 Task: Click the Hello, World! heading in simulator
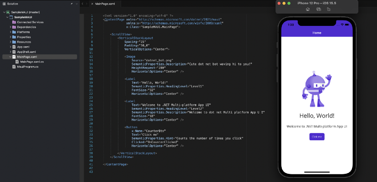(316, 116)
